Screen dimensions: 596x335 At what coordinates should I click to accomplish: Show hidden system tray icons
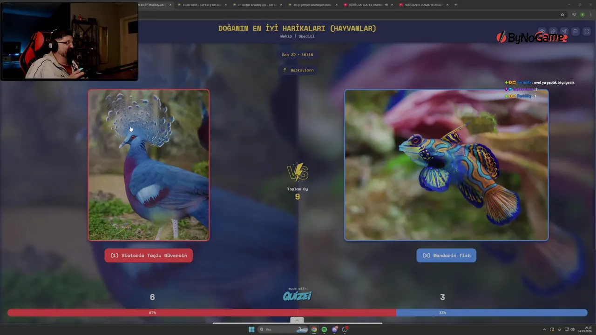point(544,329)
